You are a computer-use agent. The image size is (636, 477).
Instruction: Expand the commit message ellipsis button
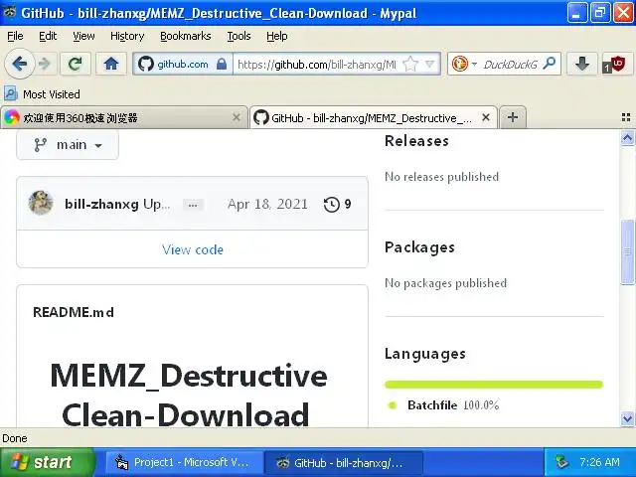tap(193, 205)
